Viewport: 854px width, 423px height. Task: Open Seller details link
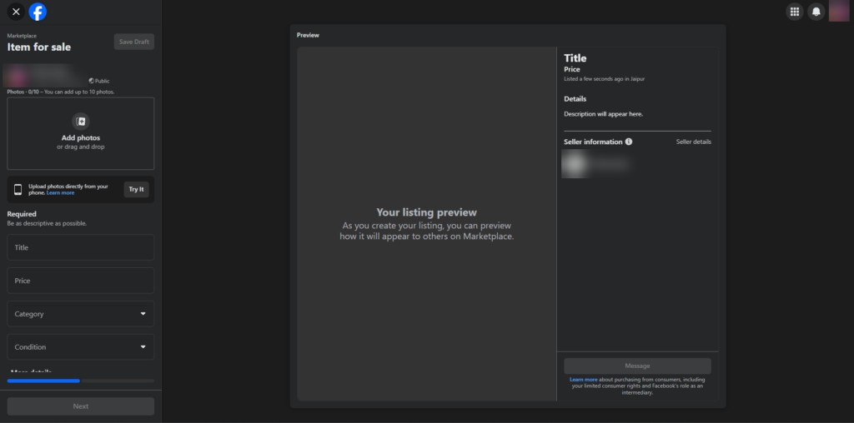tap(693, 142)
